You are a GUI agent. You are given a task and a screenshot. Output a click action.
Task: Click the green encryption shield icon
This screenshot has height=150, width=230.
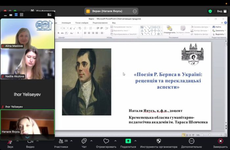coord(210,11)
